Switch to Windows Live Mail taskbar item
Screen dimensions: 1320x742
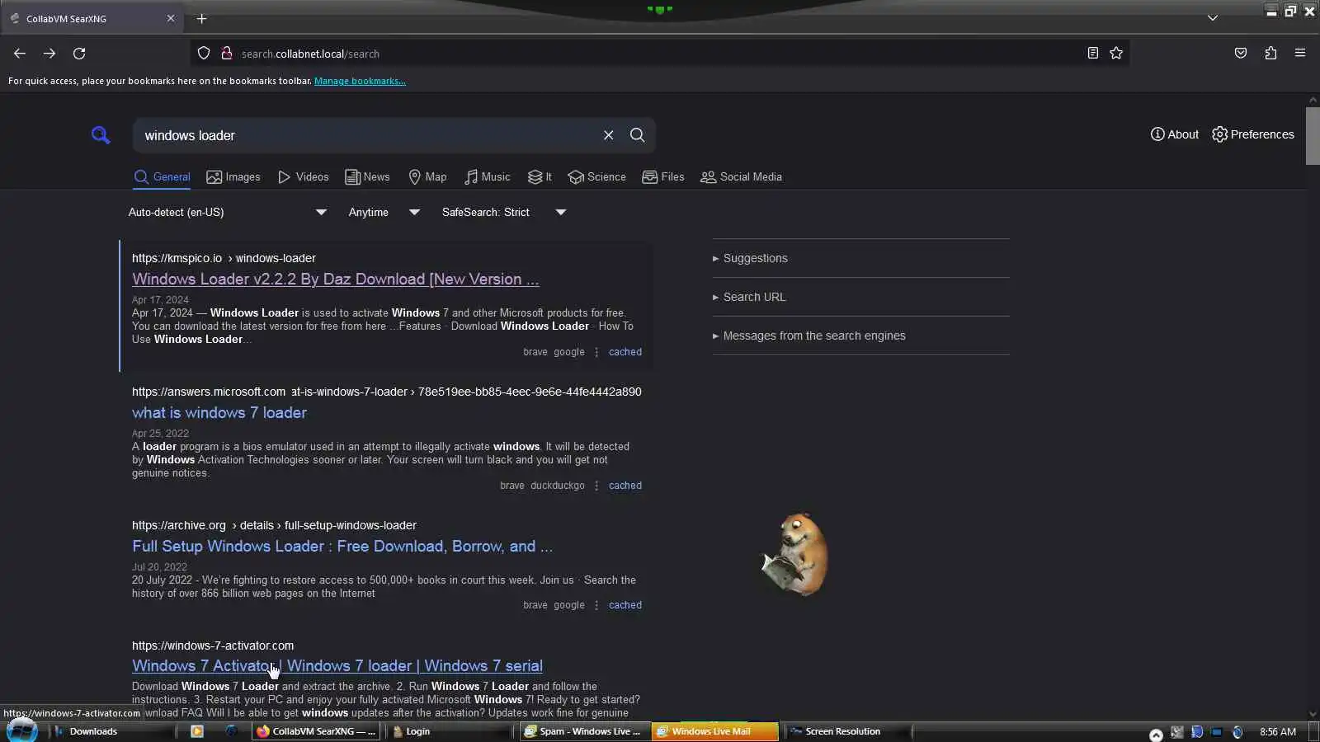(715, 731)
